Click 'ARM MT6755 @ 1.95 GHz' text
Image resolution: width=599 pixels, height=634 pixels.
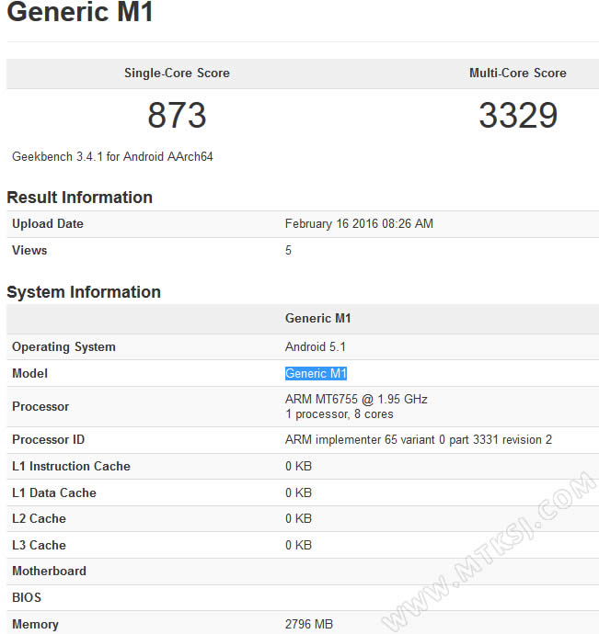[x=356, y=400]
